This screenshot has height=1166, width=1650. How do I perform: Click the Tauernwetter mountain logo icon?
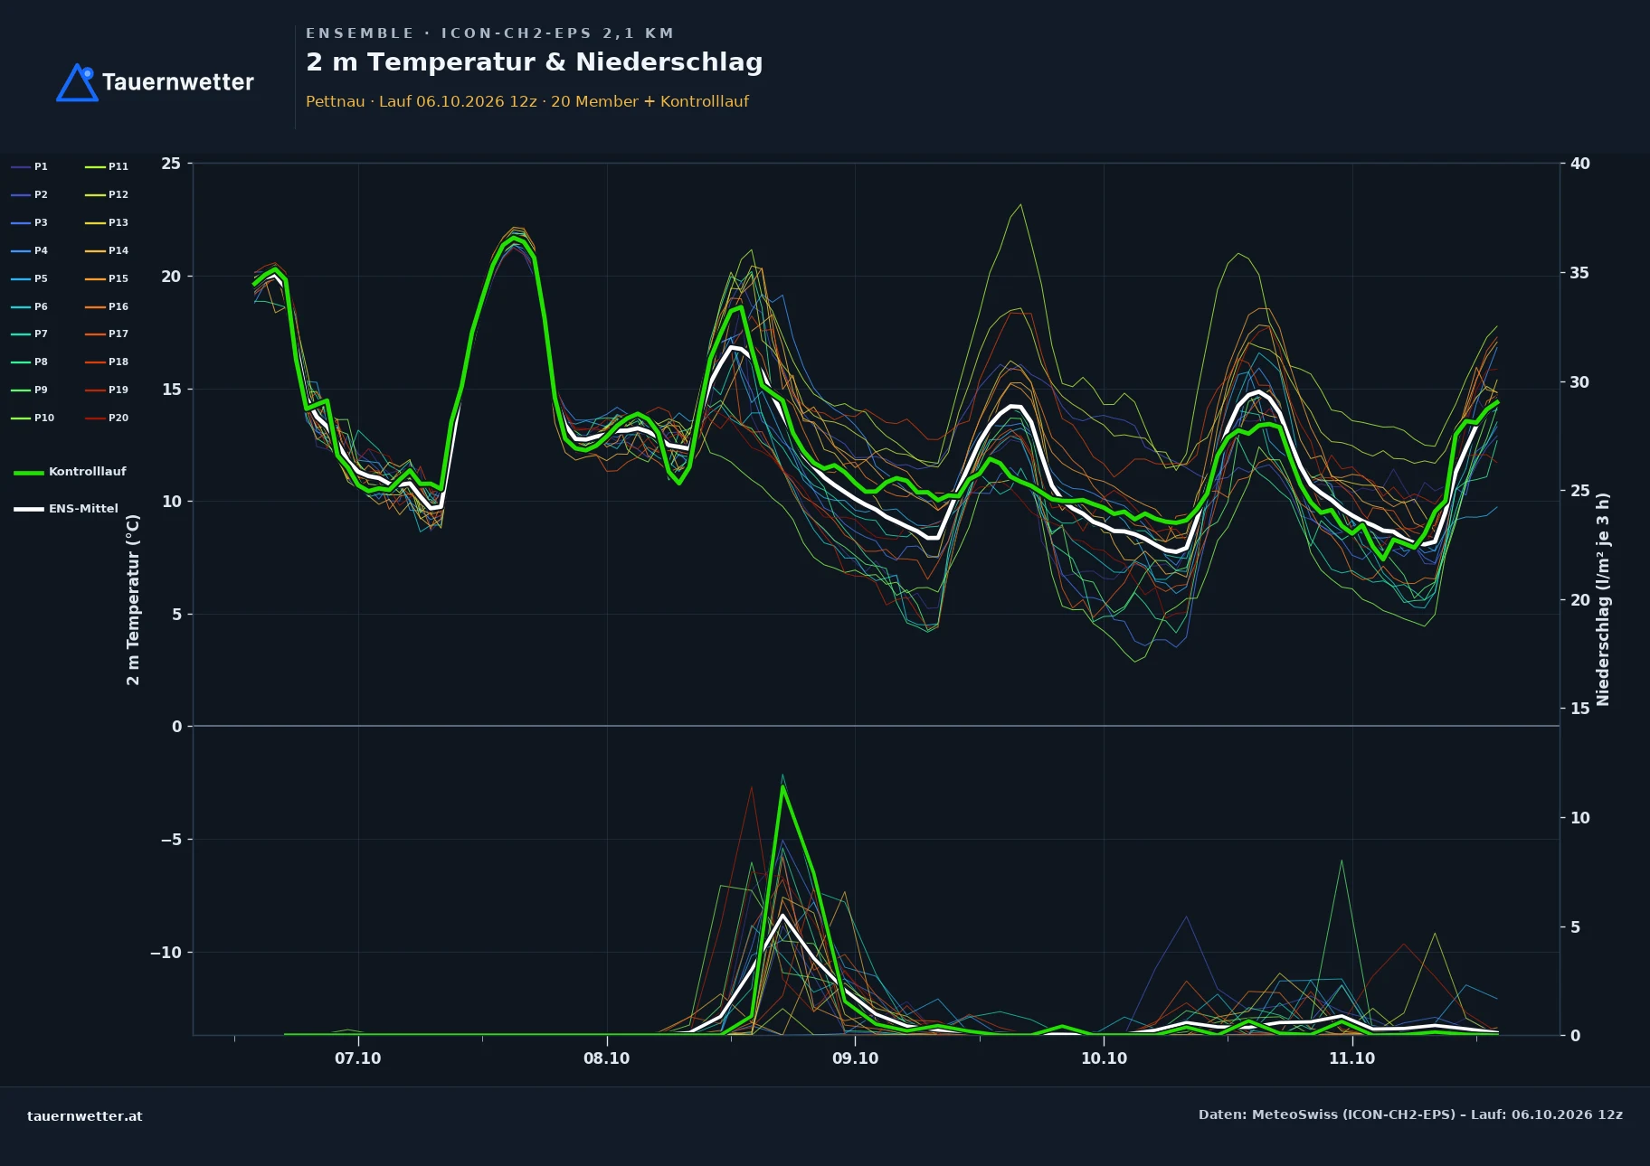click(x=77, y=82)
